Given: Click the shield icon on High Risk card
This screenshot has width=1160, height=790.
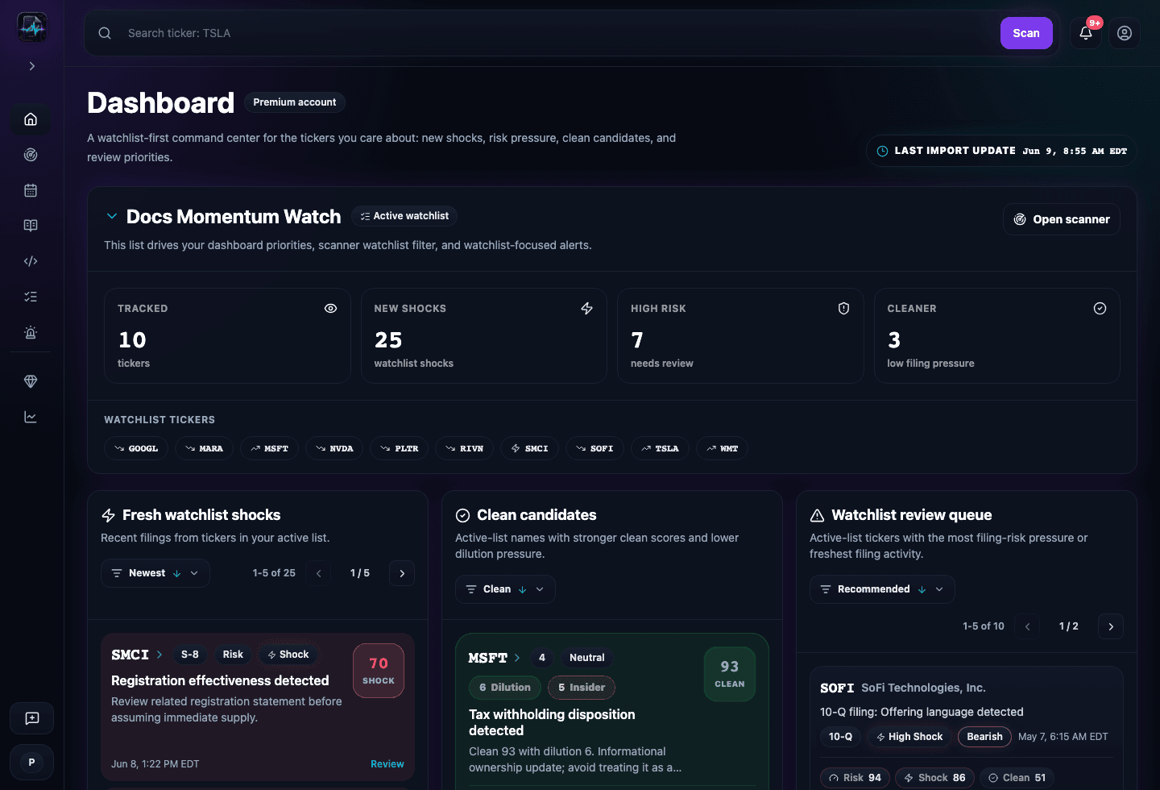Looking at the screenshot, I should (x=843, y=309).
